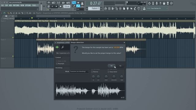Open the PATTERNS menu
This screenshot has height=110, width=196.
tap(16, 5)
